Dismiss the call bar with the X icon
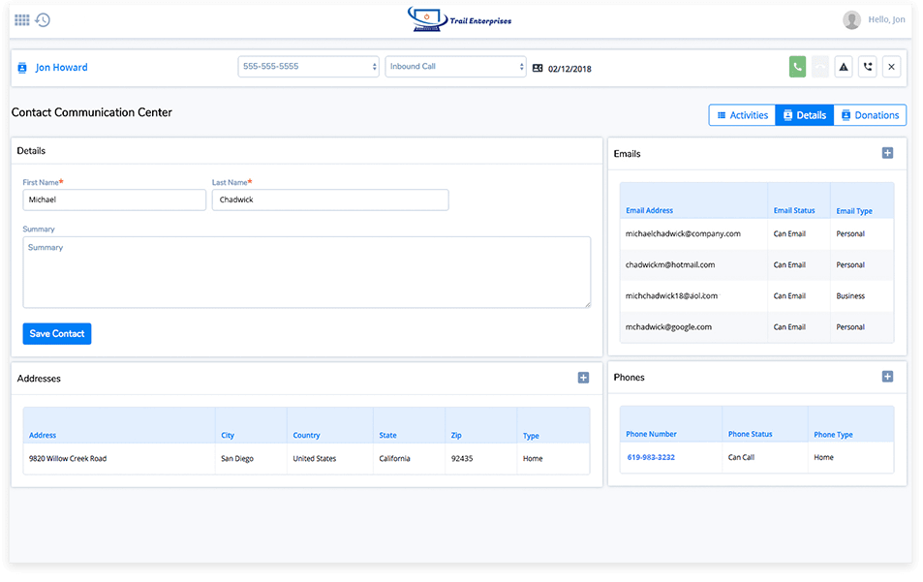This screenshot has height=582, width=923. pos(891,66)
